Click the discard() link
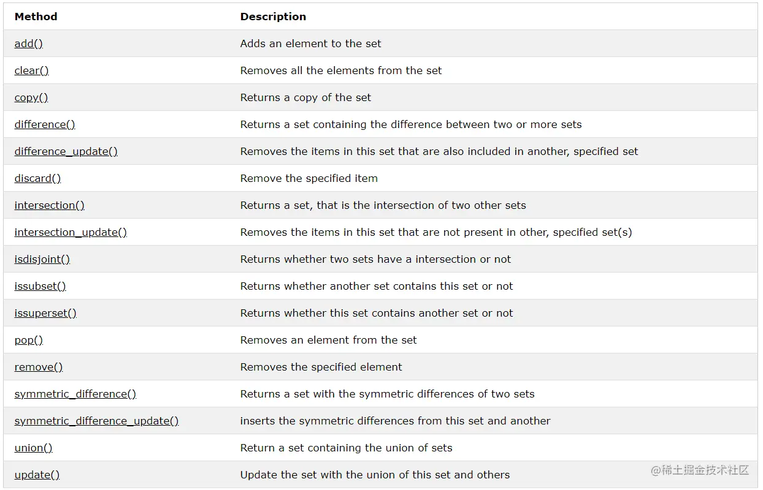763x490 pixels. coord(38,178)
